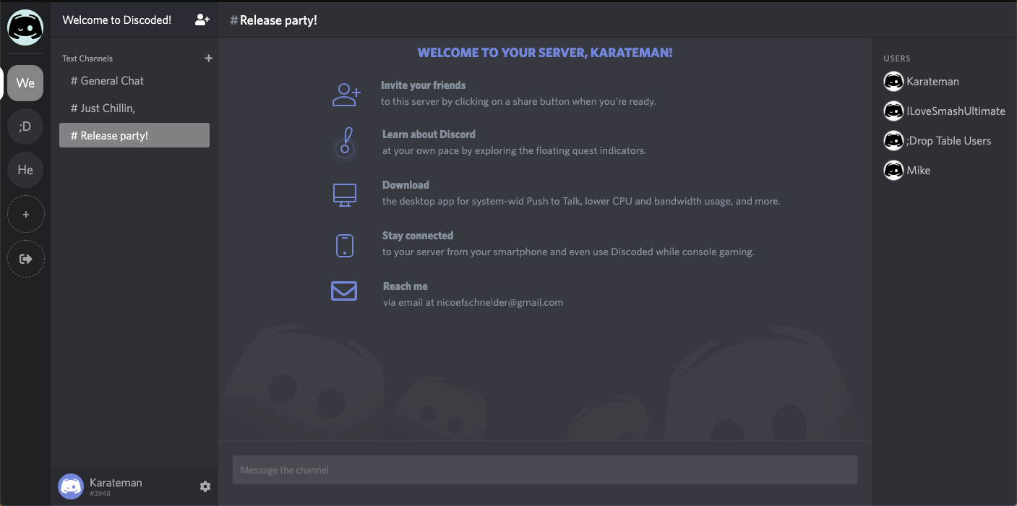Viewport: 1017px width, 506px height.
Task: Click the Stay connected smartphone icon
Action: pyautogui.click(x=345, y=246)
